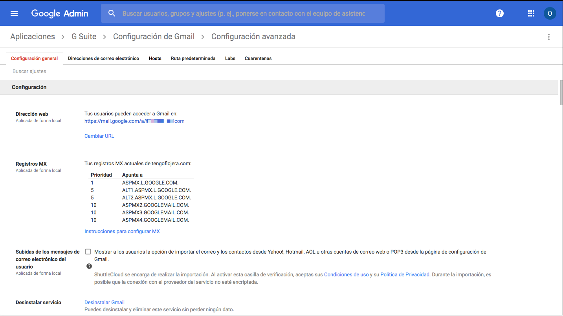The image size is (563, 316).
Task: Click the Prioridad column header
Action: point(101,175)
